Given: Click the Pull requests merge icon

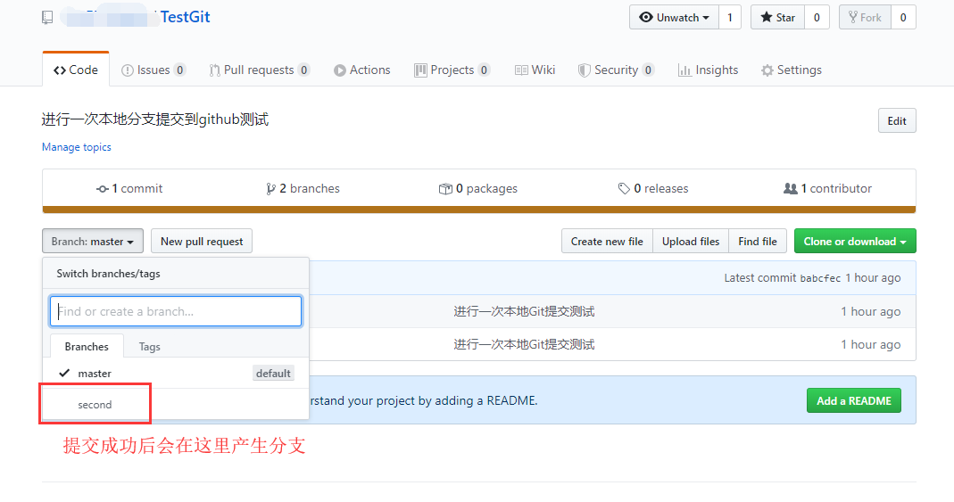Looking at the screenshot, I should tap(214, 70).
